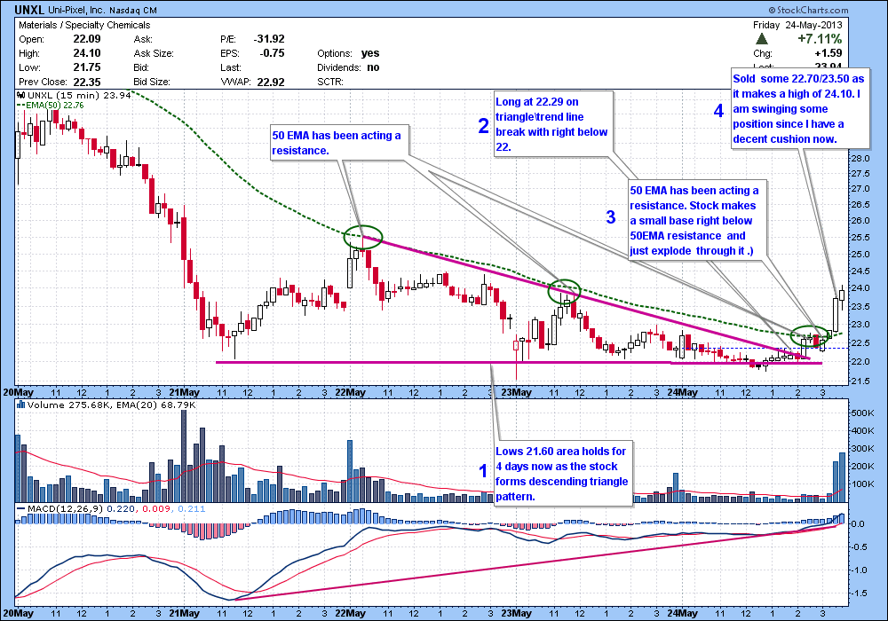The image size is (888, 621).
Task: Click the EMA(20) 68.79K legend text
Action: point(155,405)
